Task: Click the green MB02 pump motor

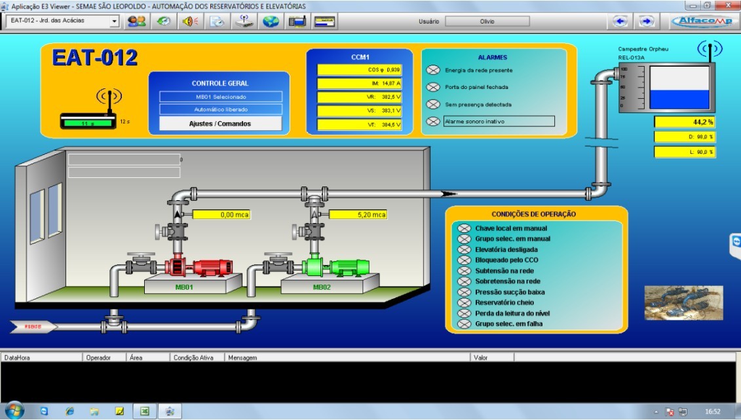Action: click(x=349, y=267)
